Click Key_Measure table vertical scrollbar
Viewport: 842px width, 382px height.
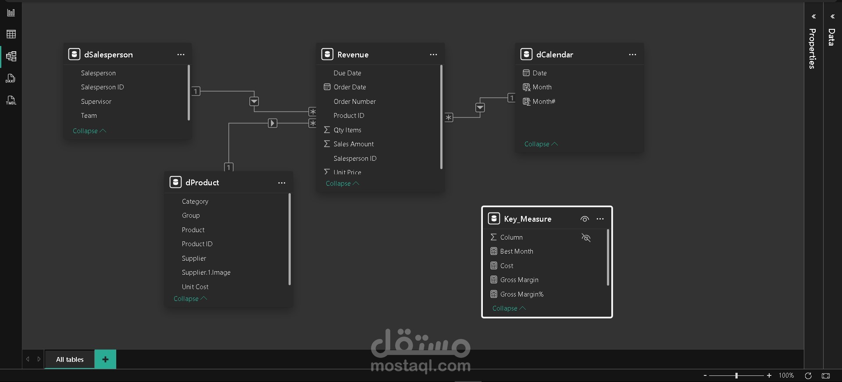point(608,258)
